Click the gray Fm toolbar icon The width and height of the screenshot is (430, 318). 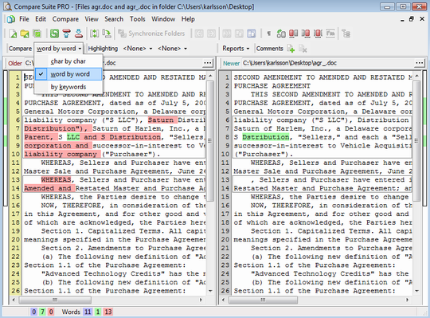click(330, 33)
